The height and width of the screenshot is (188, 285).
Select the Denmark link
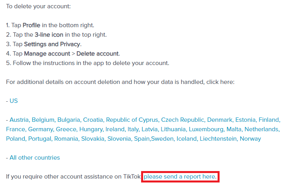(220, 120)
